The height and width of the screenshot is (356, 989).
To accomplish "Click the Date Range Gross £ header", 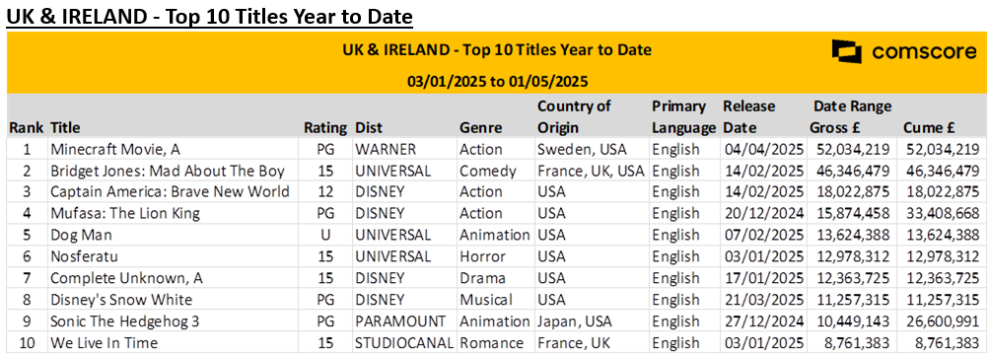I will (x=852, y=117).
